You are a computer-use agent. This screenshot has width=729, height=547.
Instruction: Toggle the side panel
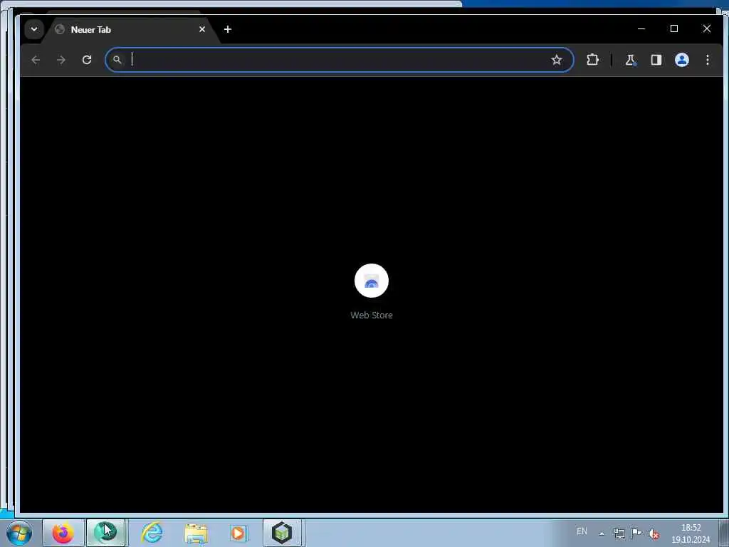pyautogui.click(x=656, y=60)
